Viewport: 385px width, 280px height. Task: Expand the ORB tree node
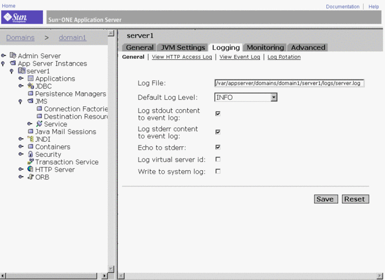tap(21, 176)
